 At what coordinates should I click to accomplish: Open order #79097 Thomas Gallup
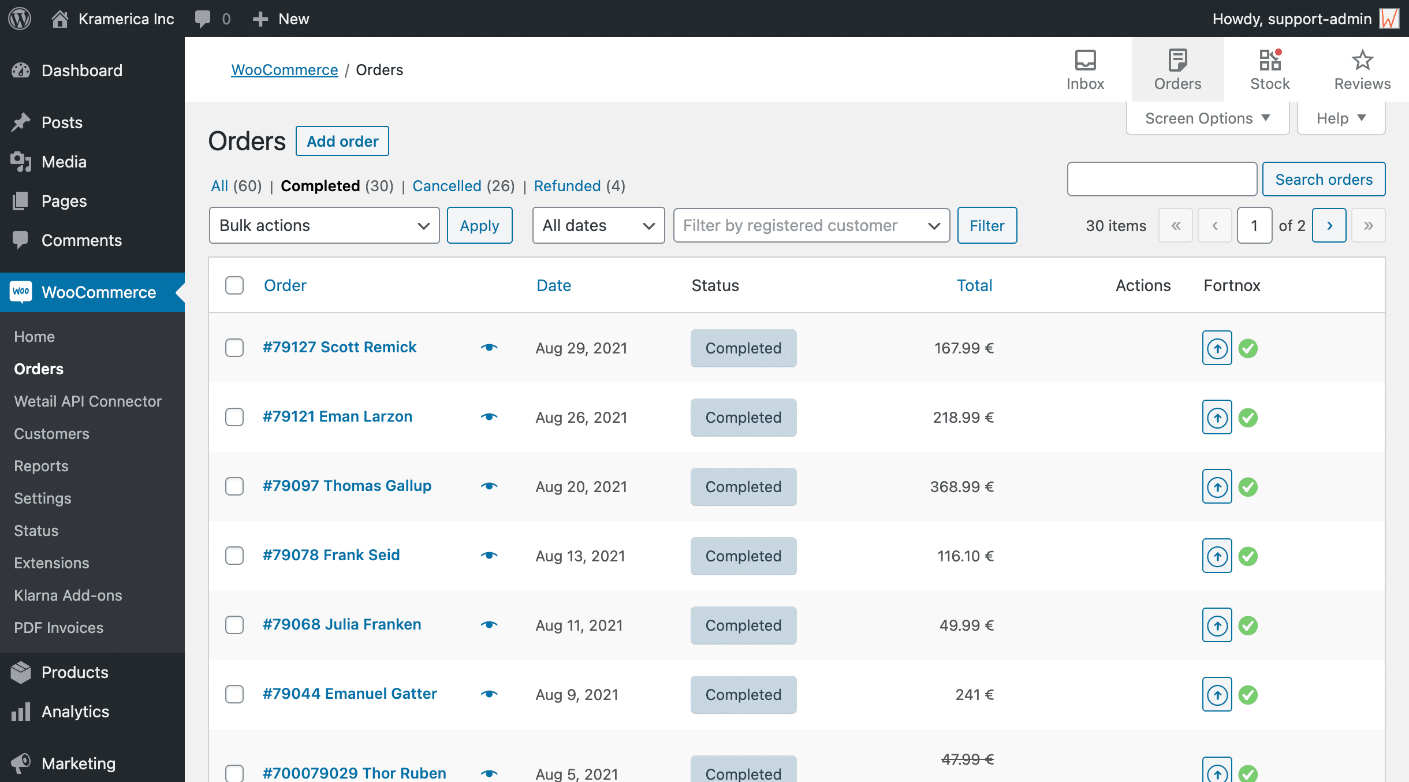[x=347, y=485]
